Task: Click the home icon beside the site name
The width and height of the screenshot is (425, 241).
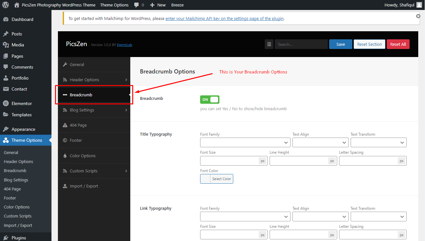Action: pyautogui.click(x=17, y=5)
